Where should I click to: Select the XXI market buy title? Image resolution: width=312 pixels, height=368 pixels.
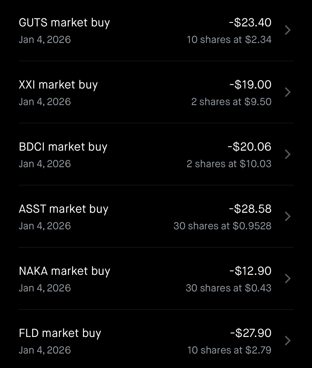(58, 85)
